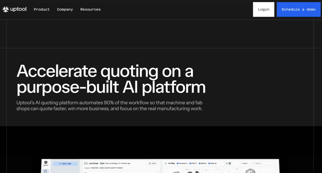
Task: Click the uptool logo in the header
Action: pyautogui.click(x=14, y=9)
